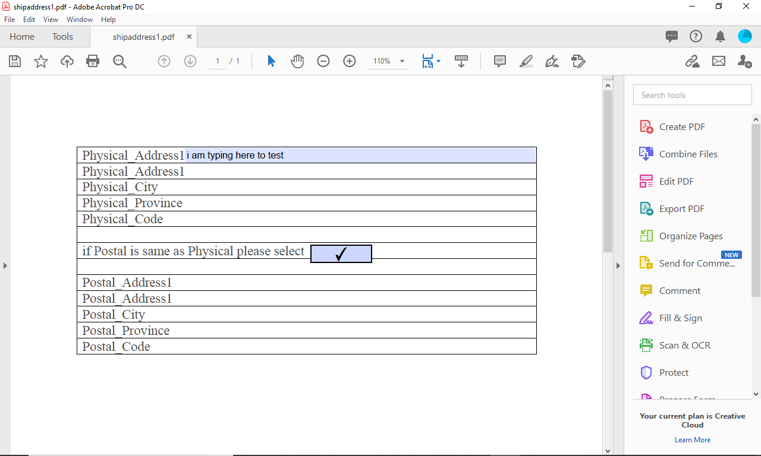761x456 pixels.
Task: Toggle the selection arrow tool
Action: pos(271,61)
